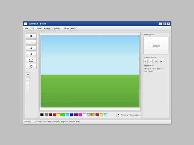Viewport: 194px width, 145px height.
Task: Pick the blue color swatch
Action: (71, 115)
